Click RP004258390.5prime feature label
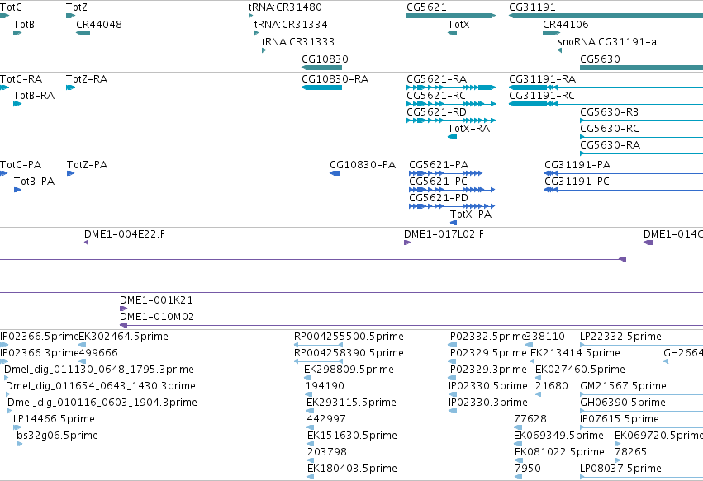Viewport: 703px width, 481px height. (x=349, y=353)
